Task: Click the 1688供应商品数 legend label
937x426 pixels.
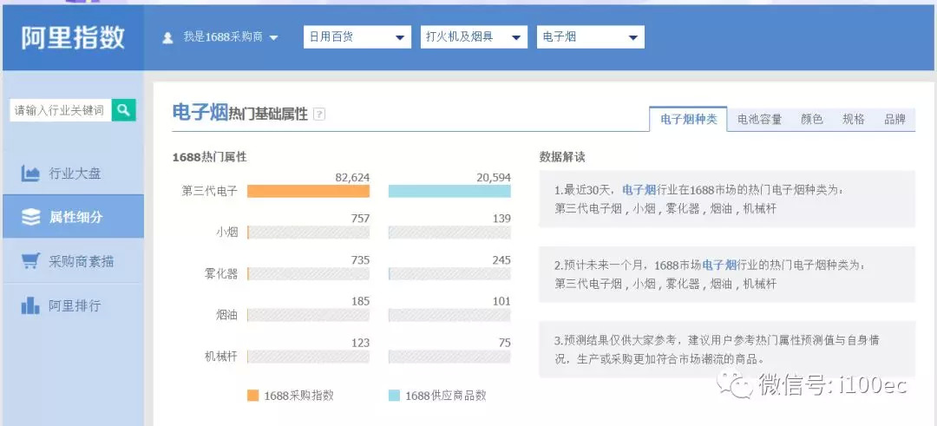Action: [446, 396]
